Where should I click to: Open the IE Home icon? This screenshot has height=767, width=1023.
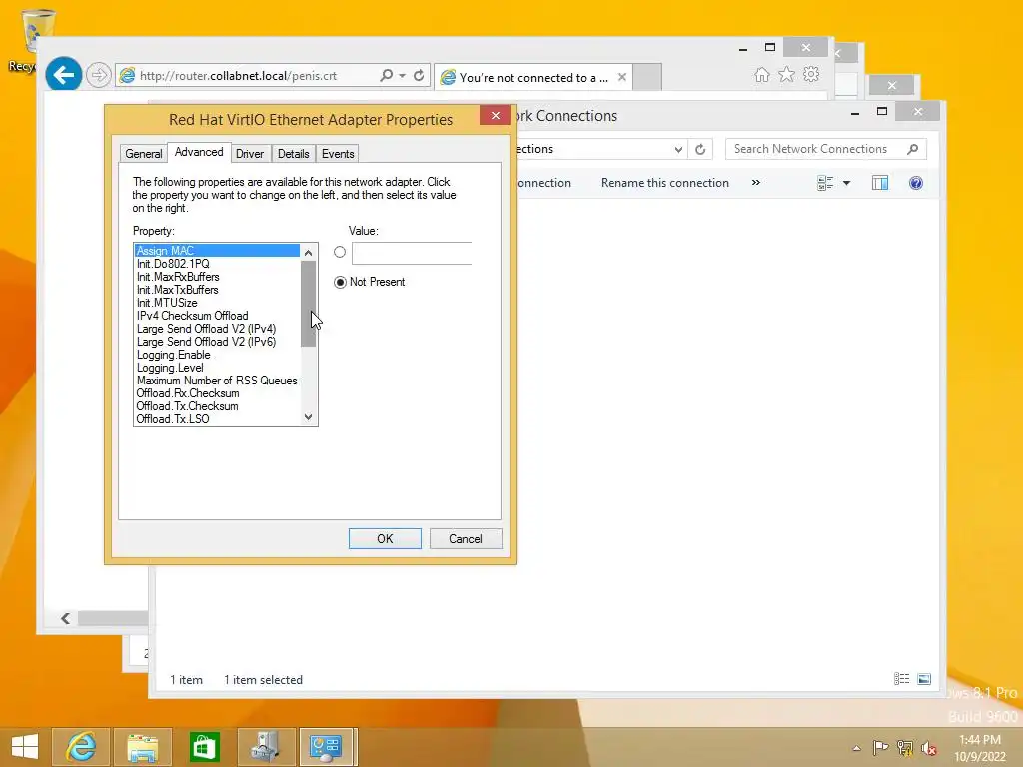762,74
